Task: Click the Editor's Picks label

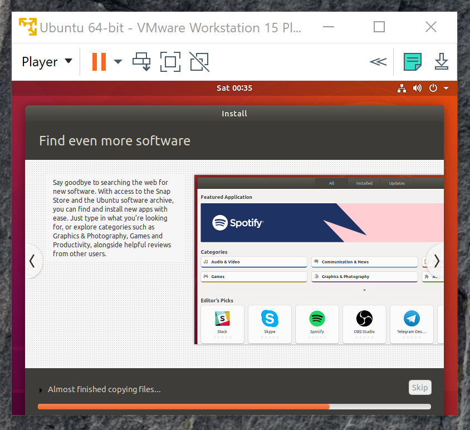Action: [x=217, y=300]
